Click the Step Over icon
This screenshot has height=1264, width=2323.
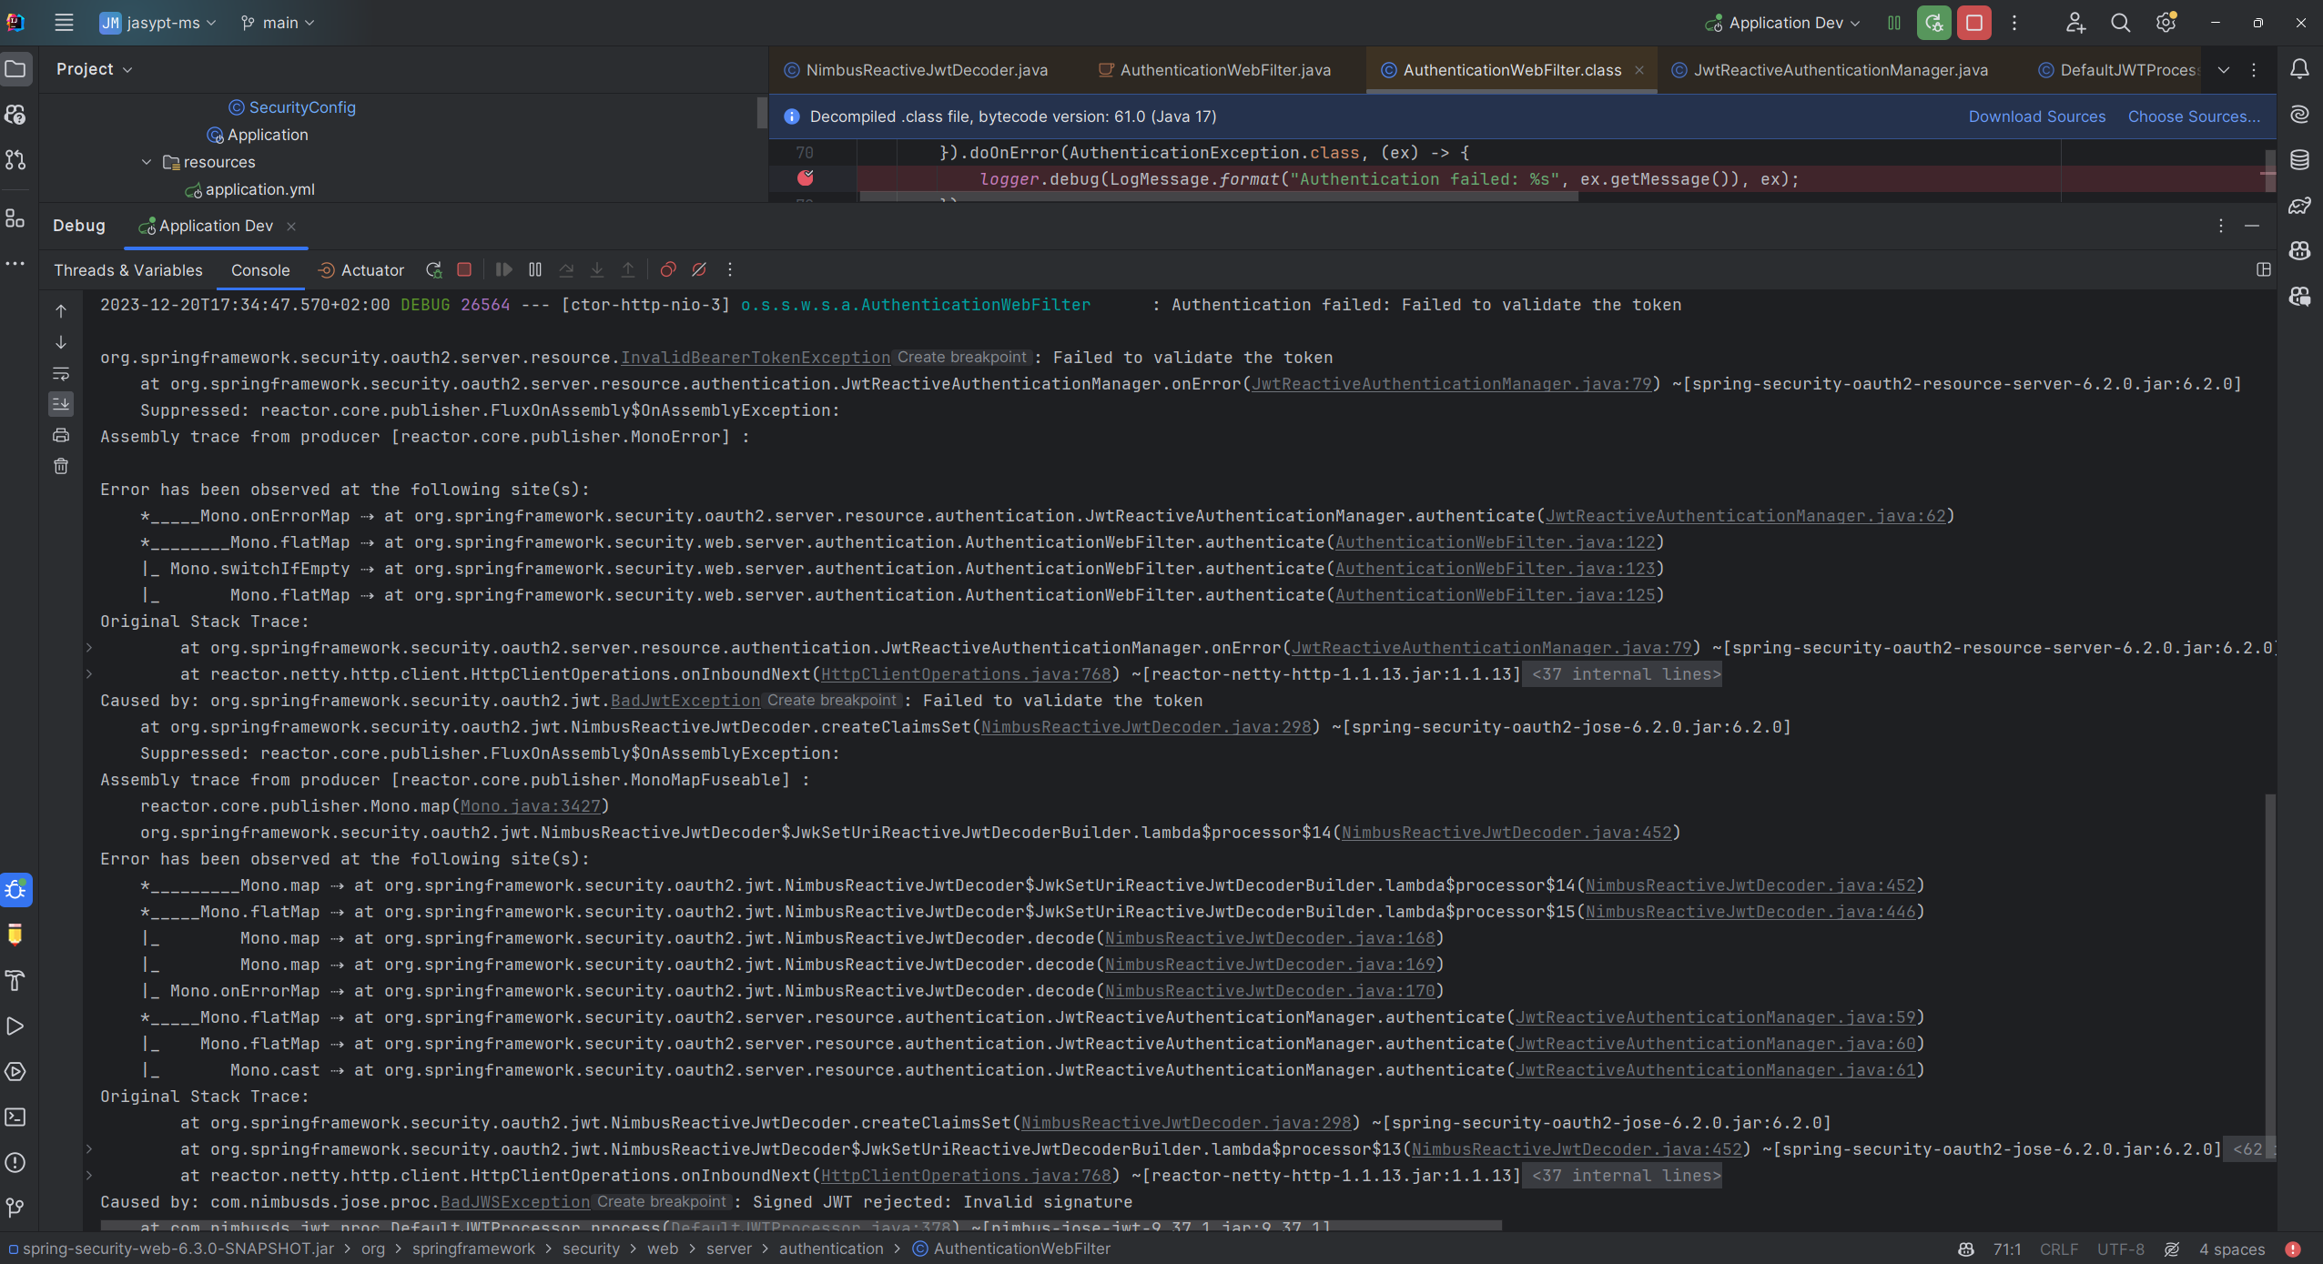pyautogui.click(x=566, y=269)
